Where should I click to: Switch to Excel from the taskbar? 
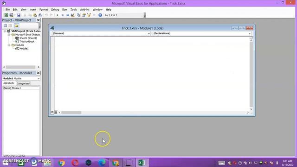click(142, 163)
